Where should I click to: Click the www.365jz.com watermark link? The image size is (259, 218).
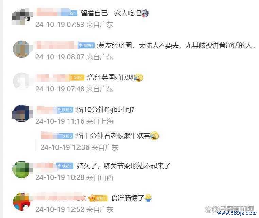pos(237,213)
